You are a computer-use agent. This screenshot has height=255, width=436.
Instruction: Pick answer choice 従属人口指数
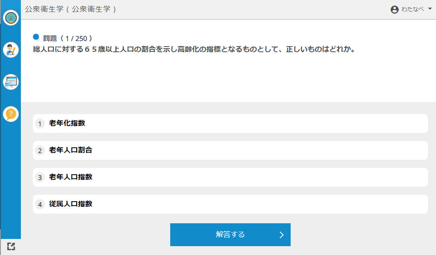coord(230,204)
